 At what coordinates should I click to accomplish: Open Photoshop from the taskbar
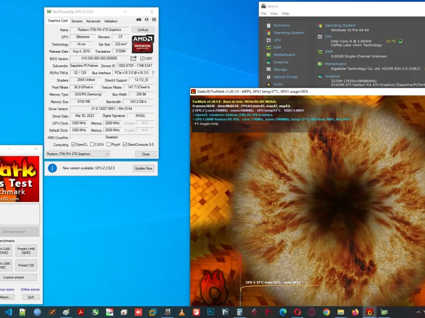pos(211,312)
